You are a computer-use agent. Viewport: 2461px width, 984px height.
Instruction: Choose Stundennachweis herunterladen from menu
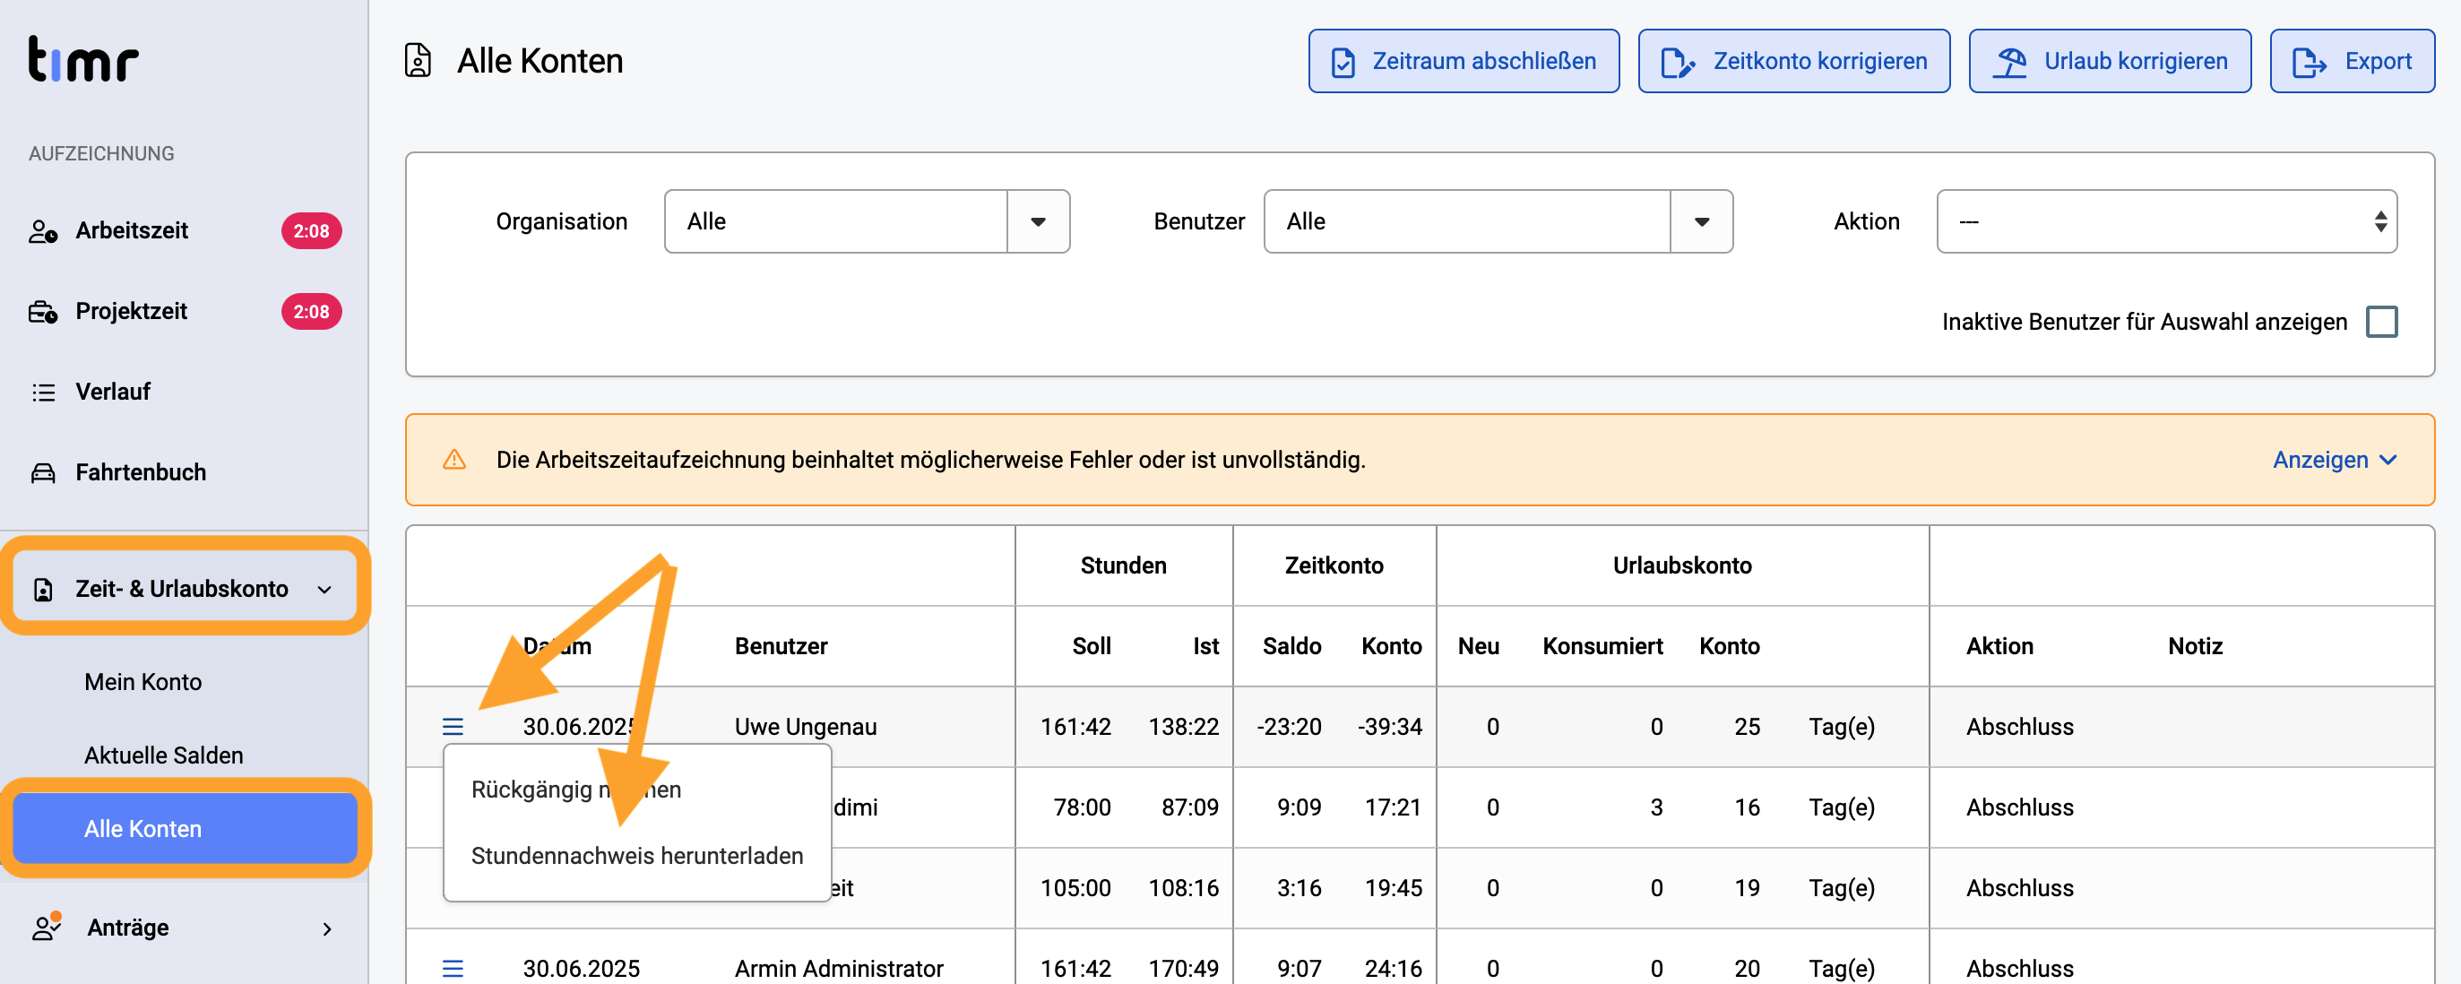[637, 856]
